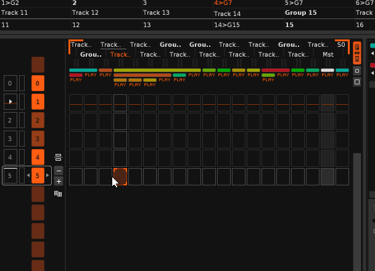
Task: Click the larger square size button on the right edge
Action: point(357,81)
